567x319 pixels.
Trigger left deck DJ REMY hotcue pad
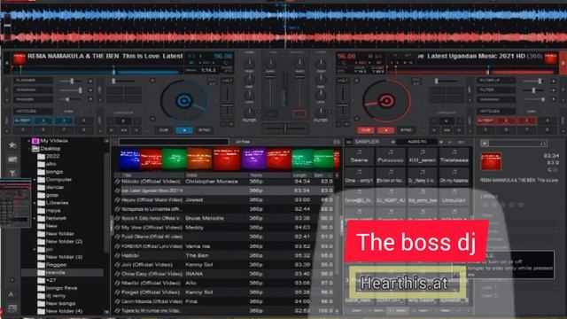pyautogui.click(x=23, y=121)
